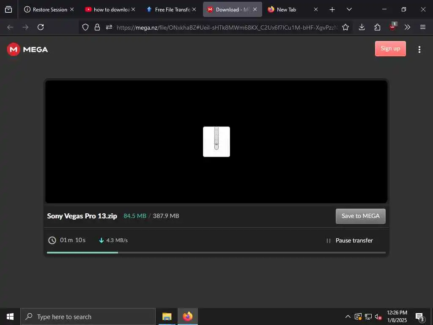Click the MEGA logo

[x=27, y=50]
